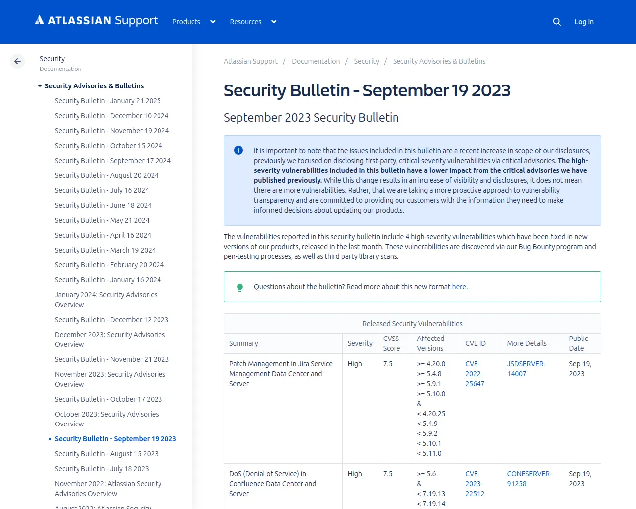Open JSDSERVER-14007 details link

(x=526, y=369)
